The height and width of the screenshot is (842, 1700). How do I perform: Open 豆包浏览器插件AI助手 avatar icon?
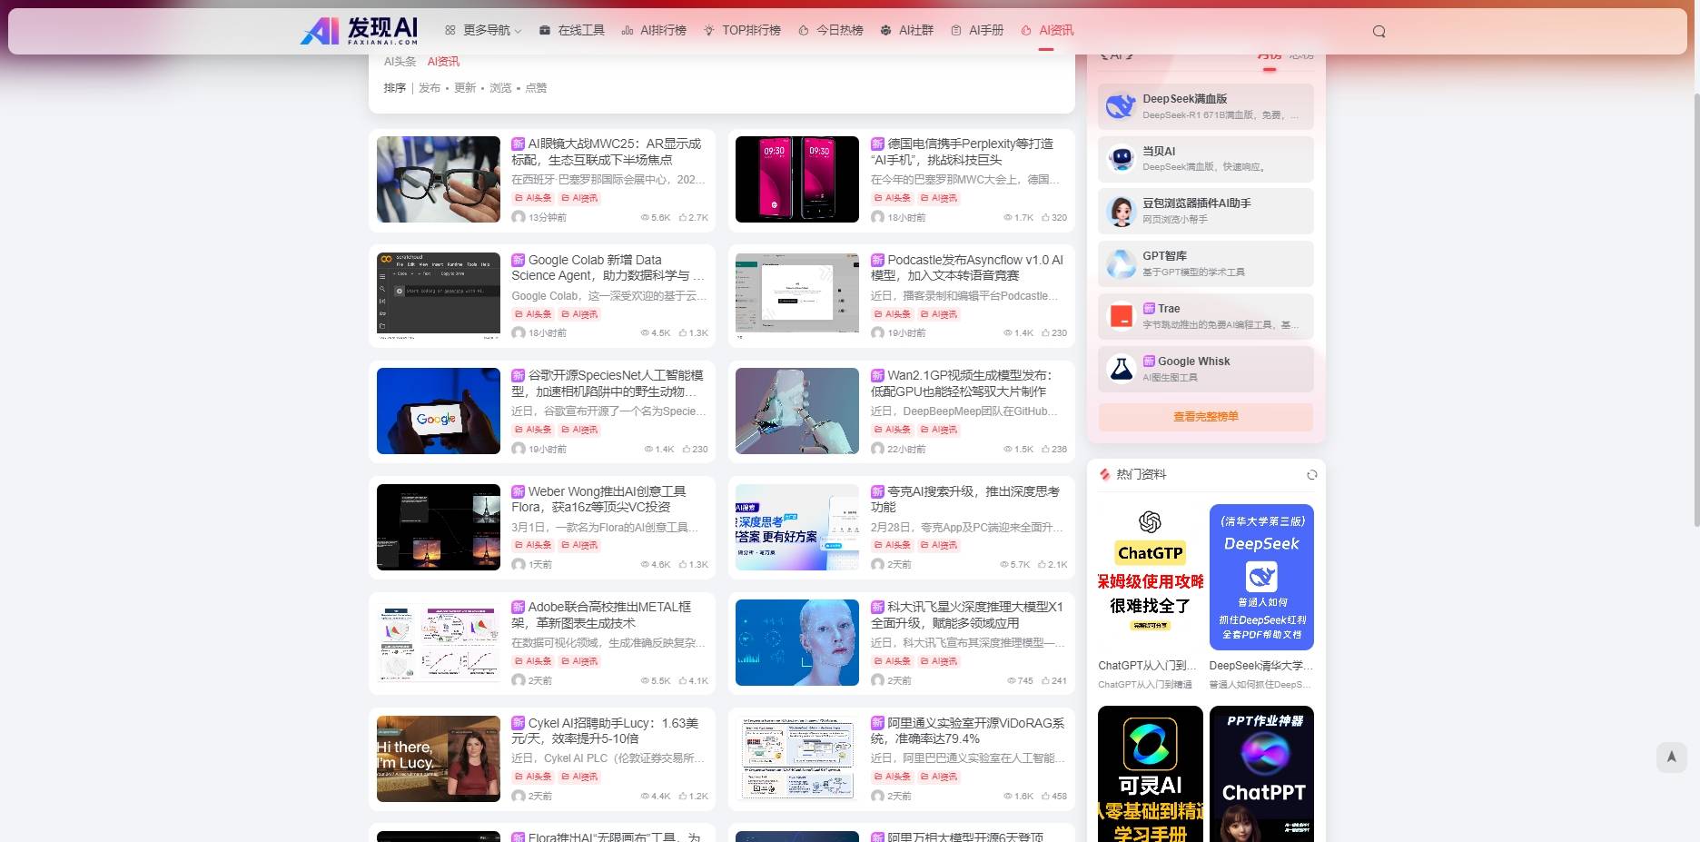coord(1121,212)
